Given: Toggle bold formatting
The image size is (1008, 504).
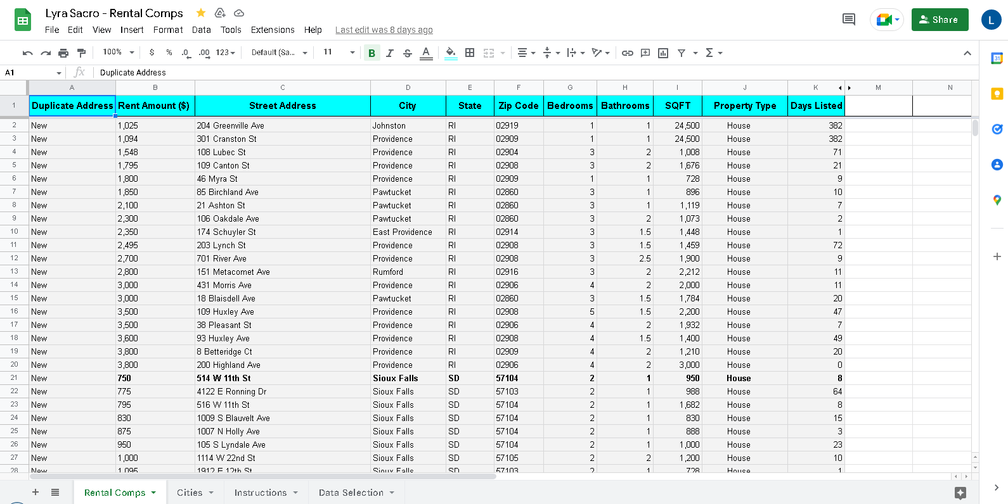Looking at the screenshot, I should point(372,53).
